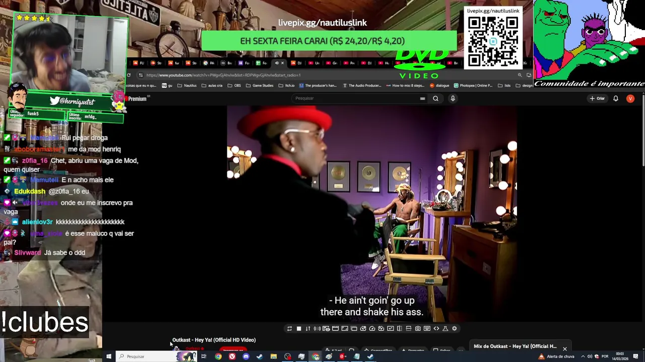Screen dimensions: 645x362
Task: Mute the active browser tab via speaker icon
Action: coord(276,63)
